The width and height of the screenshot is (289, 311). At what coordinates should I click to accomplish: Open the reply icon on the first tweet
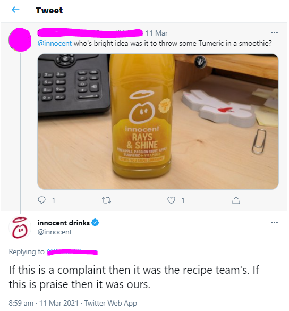(41, 200)
